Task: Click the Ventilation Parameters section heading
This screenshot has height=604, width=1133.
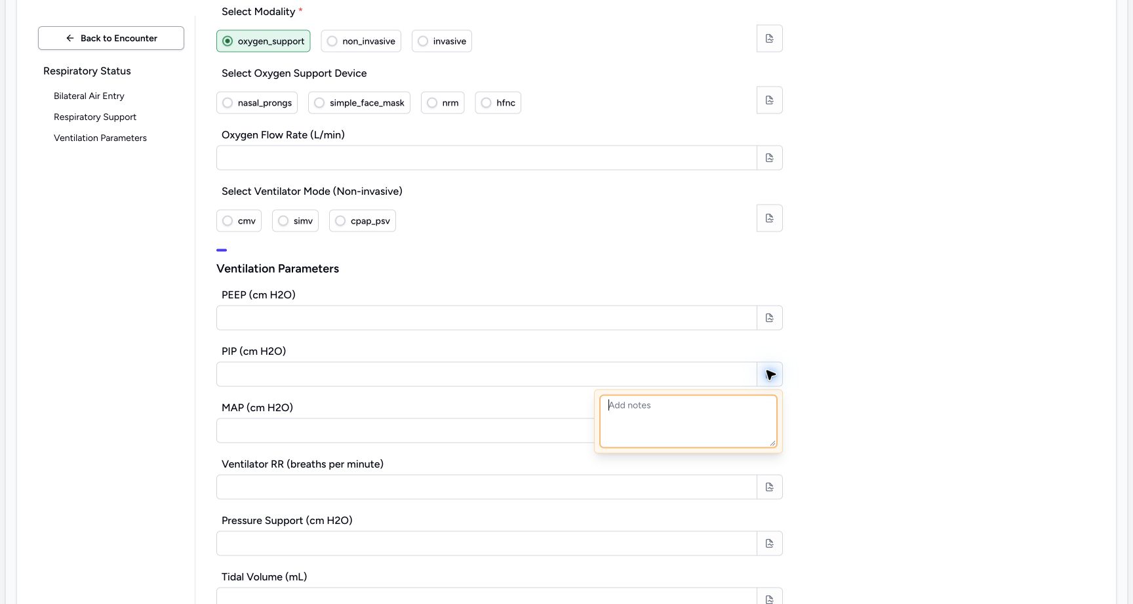Action: 277,269
